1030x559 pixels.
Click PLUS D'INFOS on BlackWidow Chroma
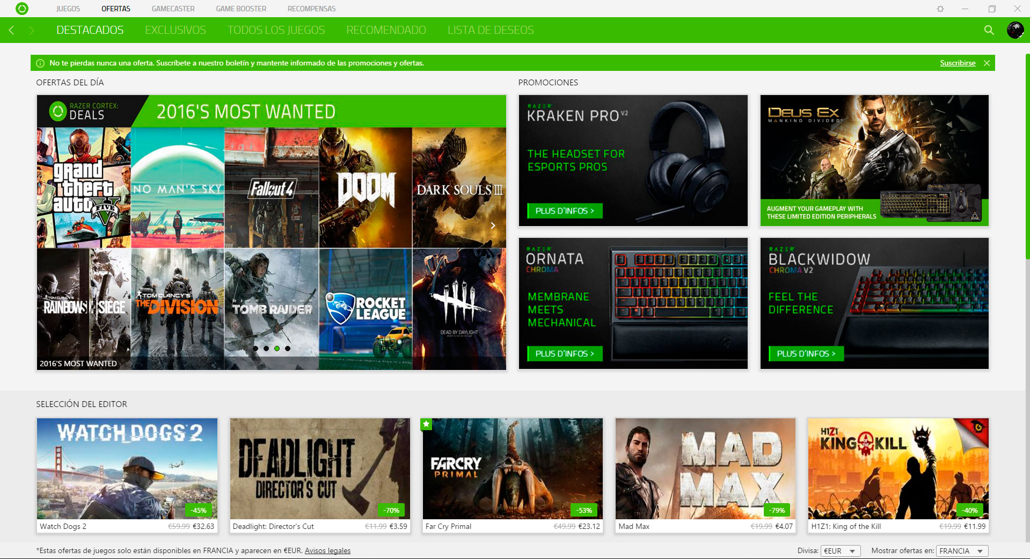click(x=806, y=354)
